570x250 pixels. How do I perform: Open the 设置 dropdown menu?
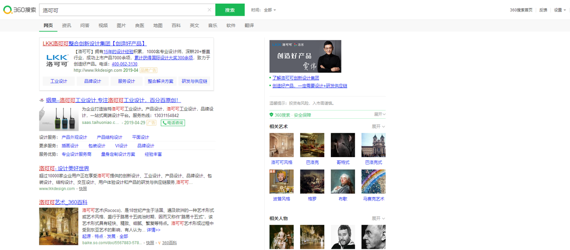click(x=560, y=10)
